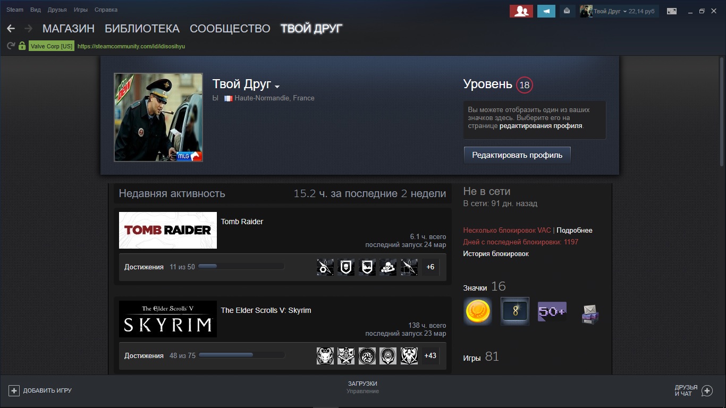Open the mailbox community badge

click(x=589, y=313)
